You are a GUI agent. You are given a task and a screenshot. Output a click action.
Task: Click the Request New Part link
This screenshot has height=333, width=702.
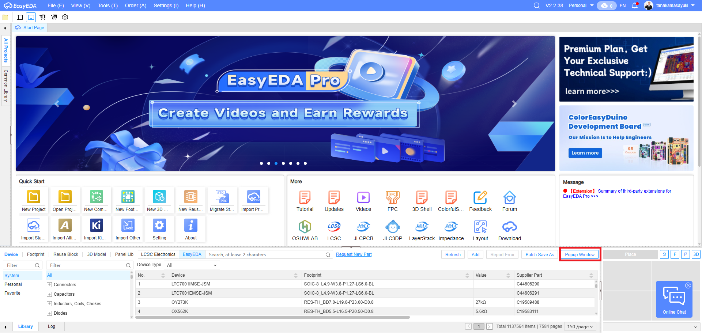354,254
